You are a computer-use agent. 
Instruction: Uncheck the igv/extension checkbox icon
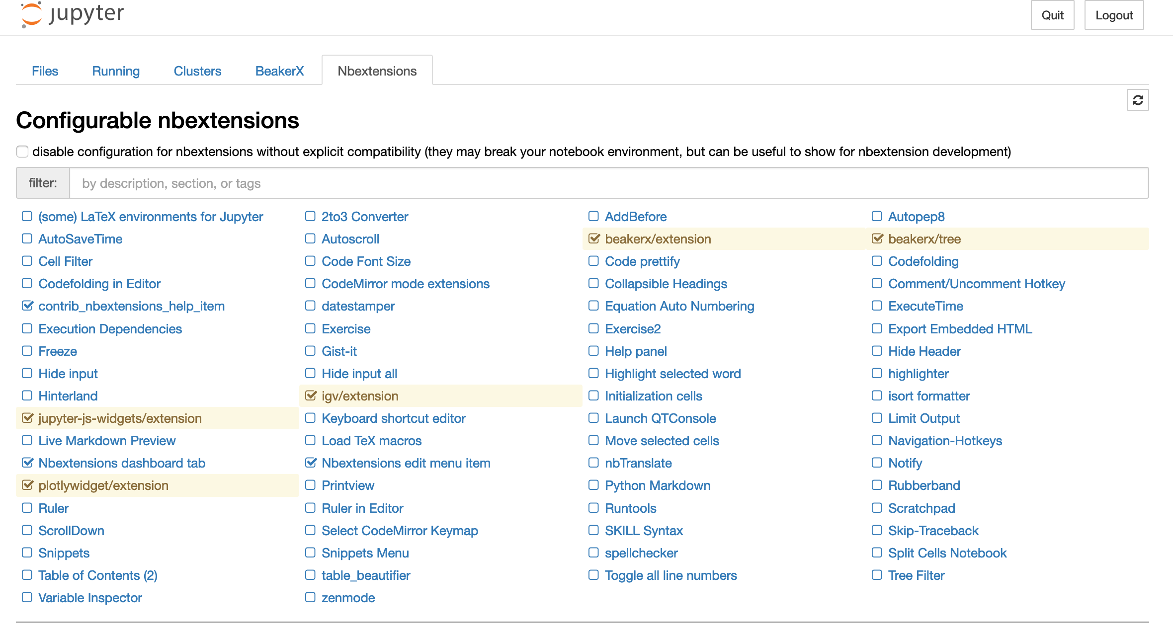click(311, 396)
